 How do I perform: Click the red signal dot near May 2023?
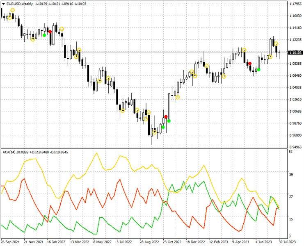[250, 64]
